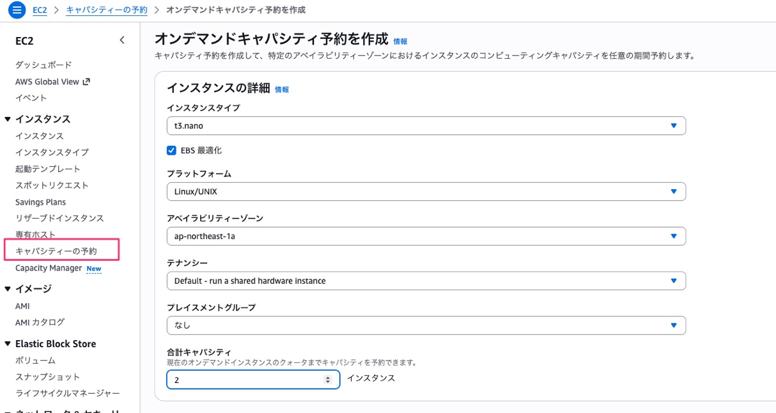Click the 合計キャパシティ number input field

click(246, 380)
